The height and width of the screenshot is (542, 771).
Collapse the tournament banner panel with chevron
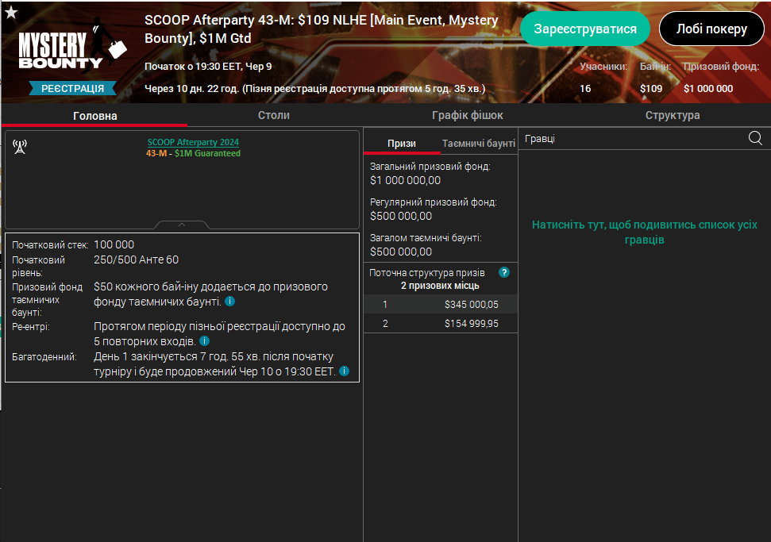tap(182, 225)
